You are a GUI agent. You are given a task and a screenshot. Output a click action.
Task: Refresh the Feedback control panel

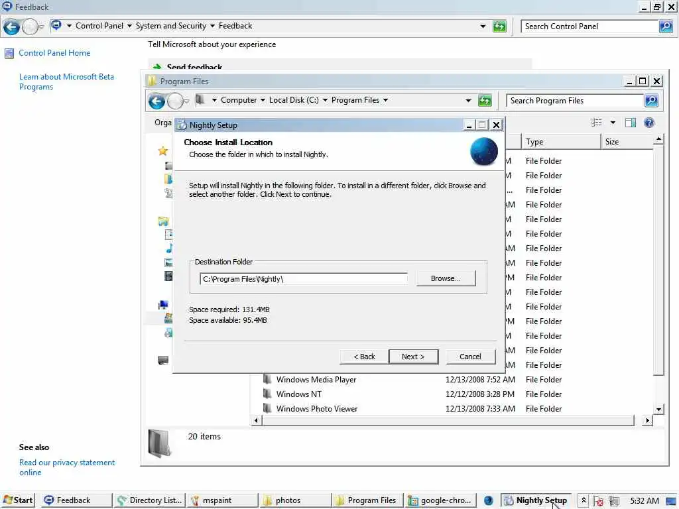tap(499, 27)
